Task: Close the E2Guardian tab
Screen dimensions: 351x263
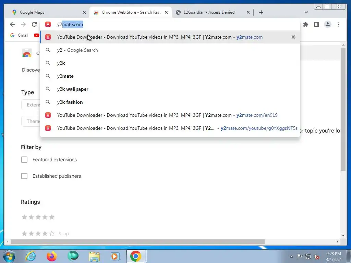Action: point(248,12)
